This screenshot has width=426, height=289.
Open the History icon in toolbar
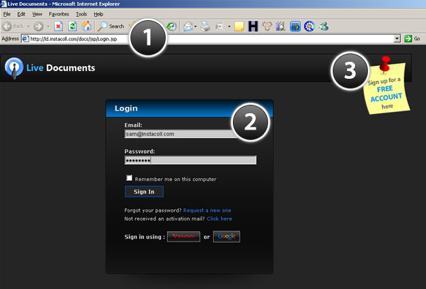pos(172,26)
